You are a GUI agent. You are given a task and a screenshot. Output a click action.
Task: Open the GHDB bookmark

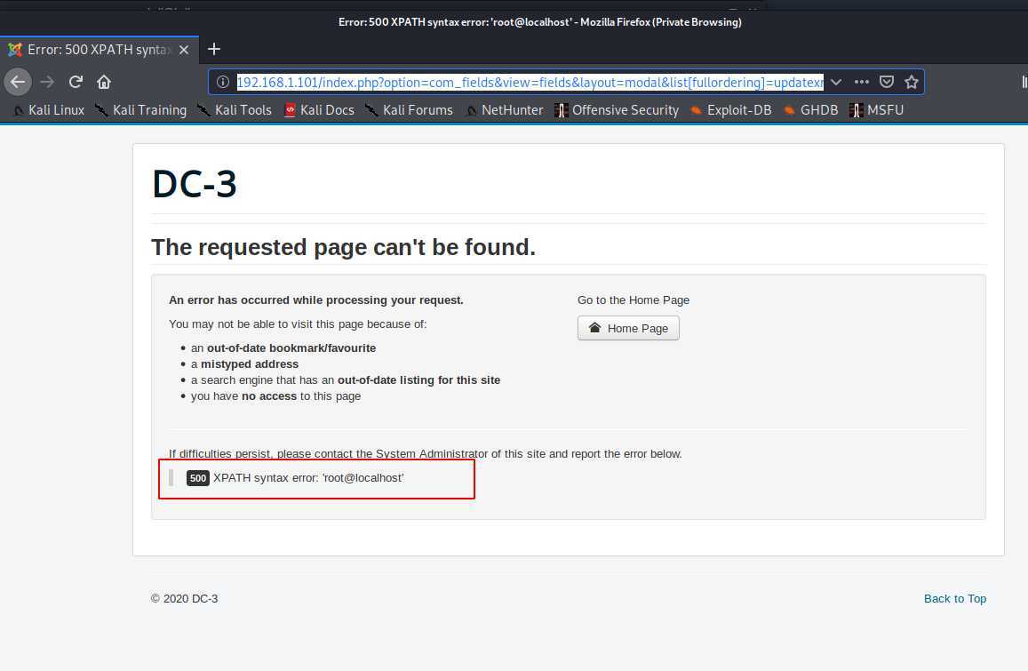pos(811,110)
